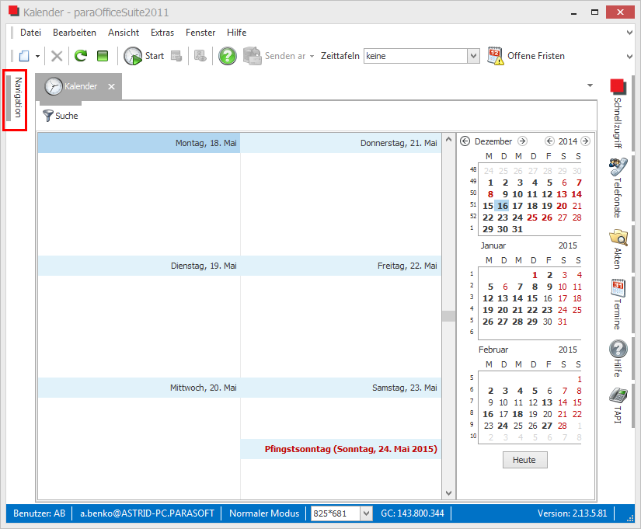Click the green square stop icon
Image resolution: width=641 pixels, height=529 pixels.
point(103,56)
